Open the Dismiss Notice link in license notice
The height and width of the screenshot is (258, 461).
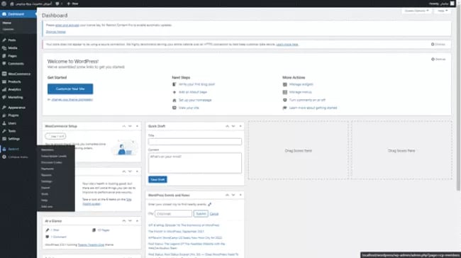tap(56, 32)
